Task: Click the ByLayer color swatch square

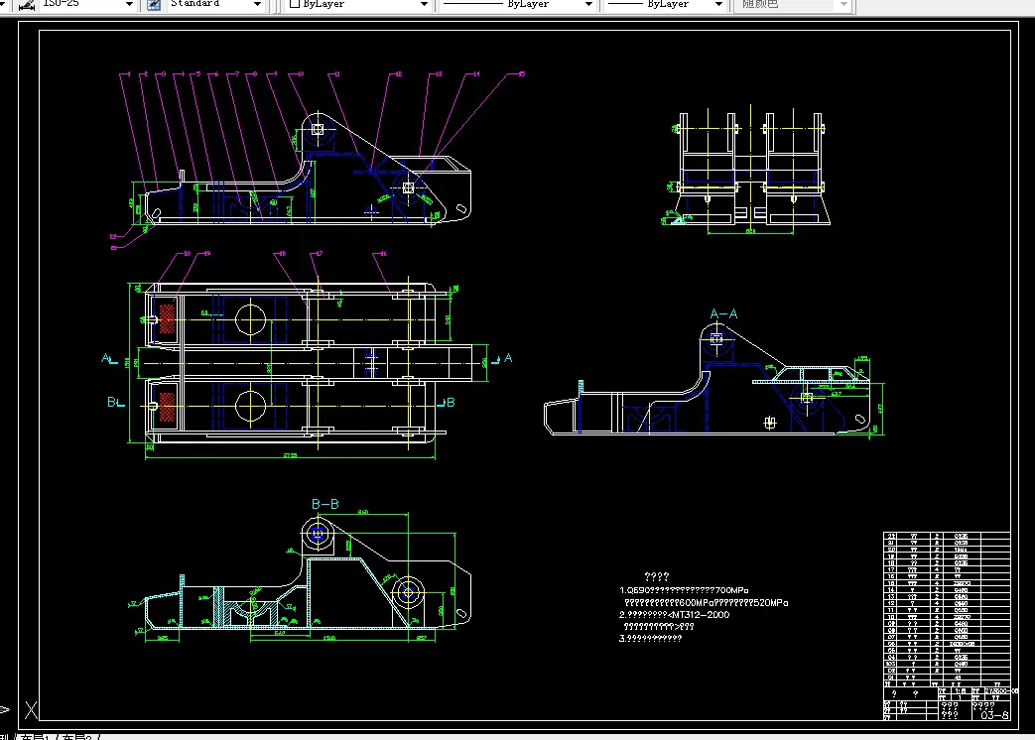Action: click(295, 4)
